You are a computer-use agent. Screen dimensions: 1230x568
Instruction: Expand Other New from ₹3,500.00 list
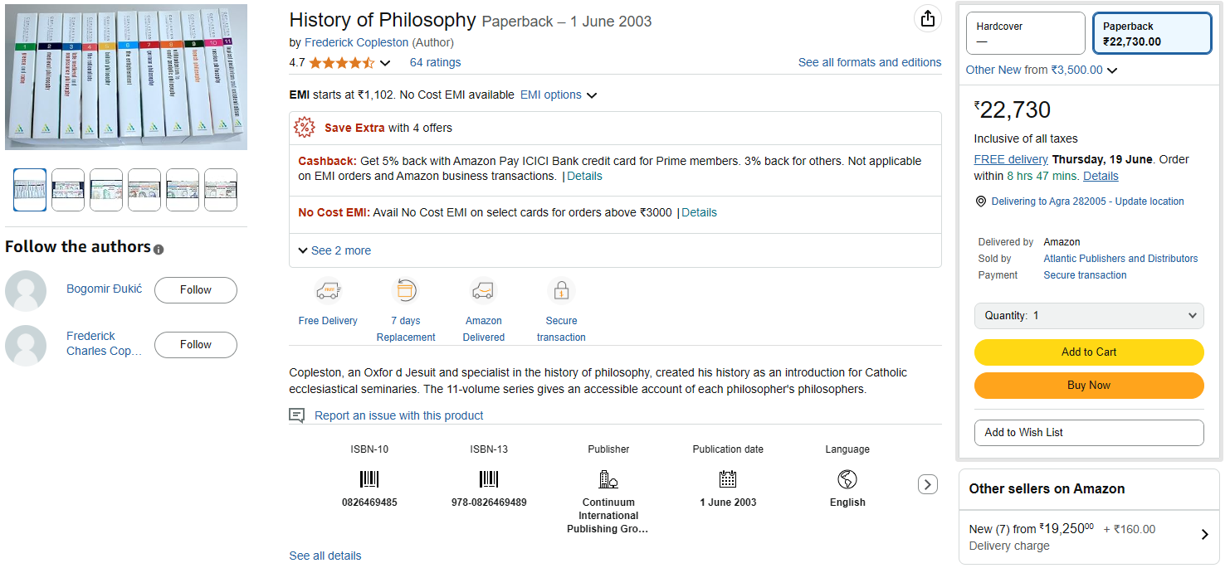coord(1042,70)
